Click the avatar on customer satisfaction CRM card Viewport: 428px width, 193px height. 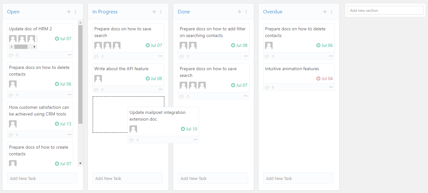tap(13, 124)
